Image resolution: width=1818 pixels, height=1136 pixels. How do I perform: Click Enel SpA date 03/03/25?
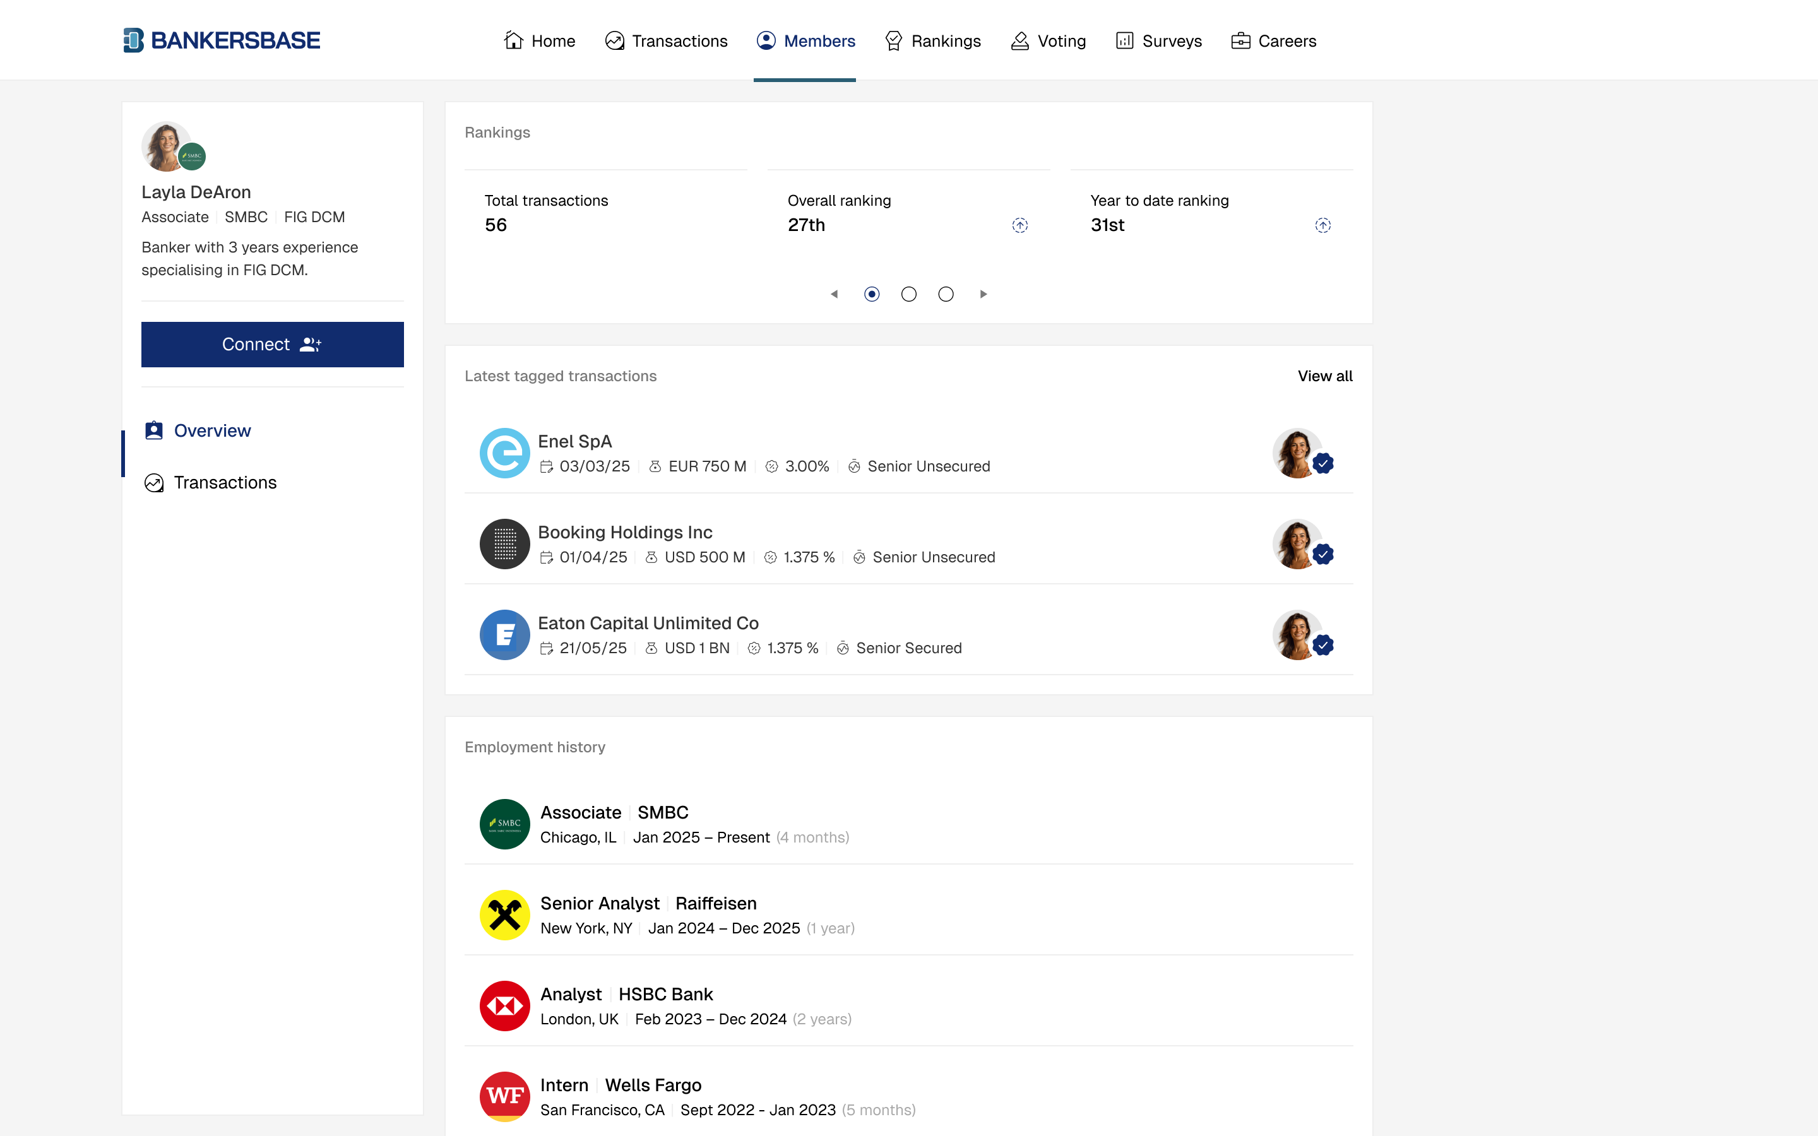pos(594,466)
